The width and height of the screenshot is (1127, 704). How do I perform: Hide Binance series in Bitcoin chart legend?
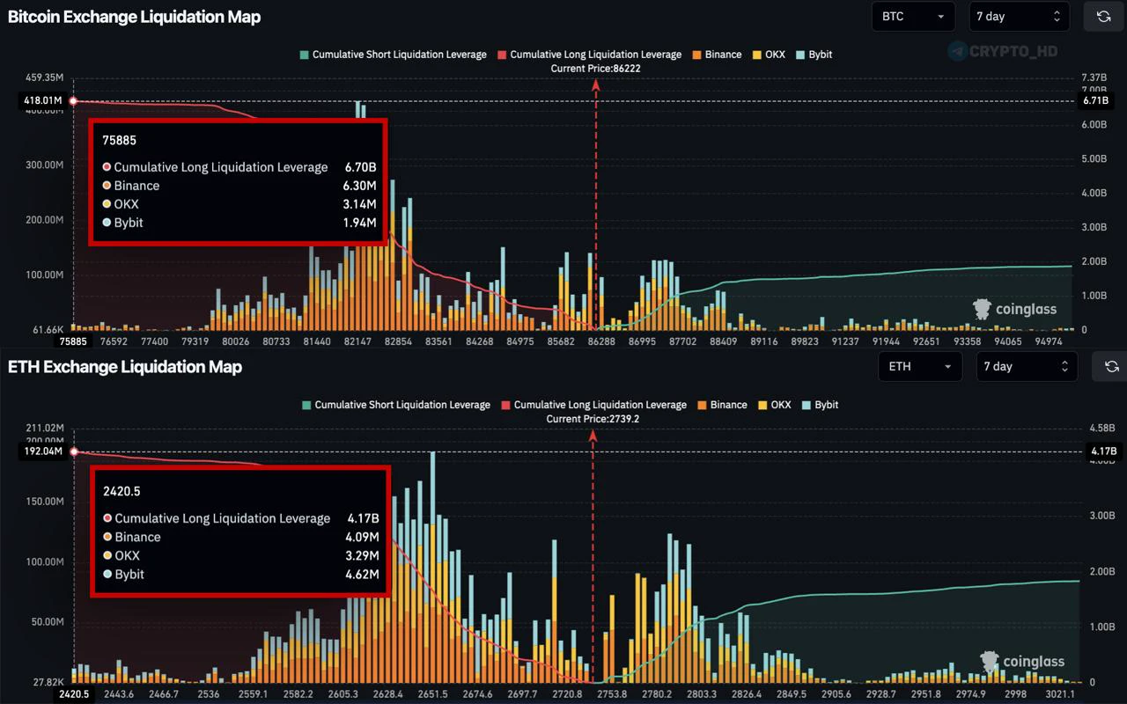tap(716, 55)
